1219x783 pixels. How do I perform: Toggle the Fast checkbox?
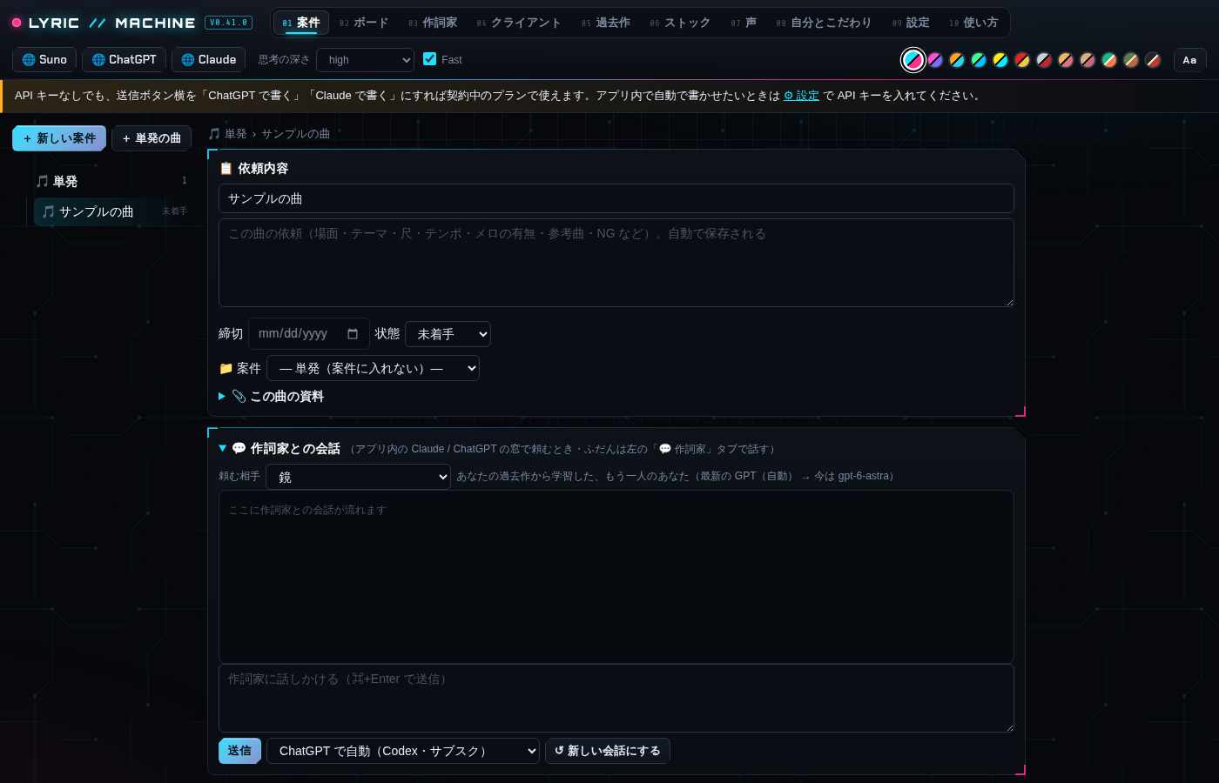coord(429,59)
